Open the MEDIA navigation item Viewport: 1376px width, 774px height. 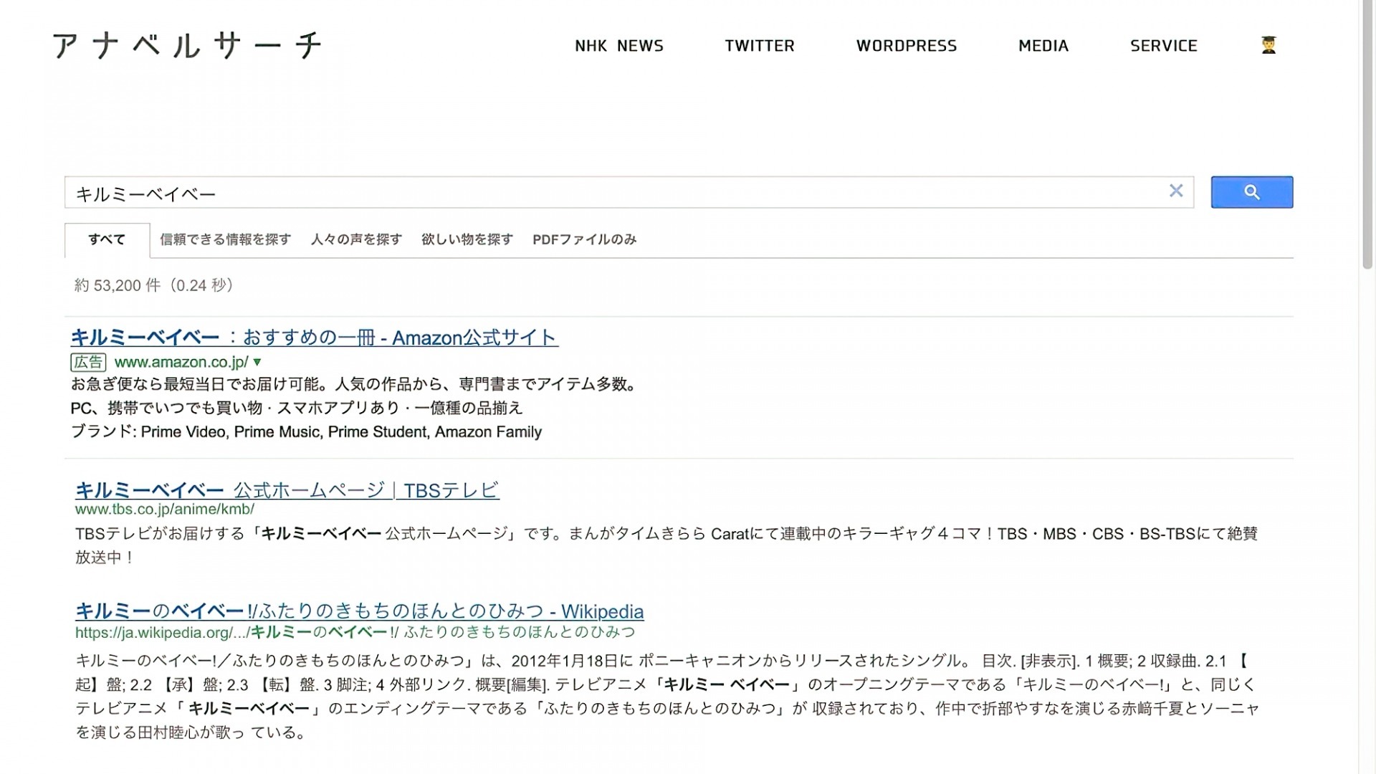click(x=1043, y=46)
